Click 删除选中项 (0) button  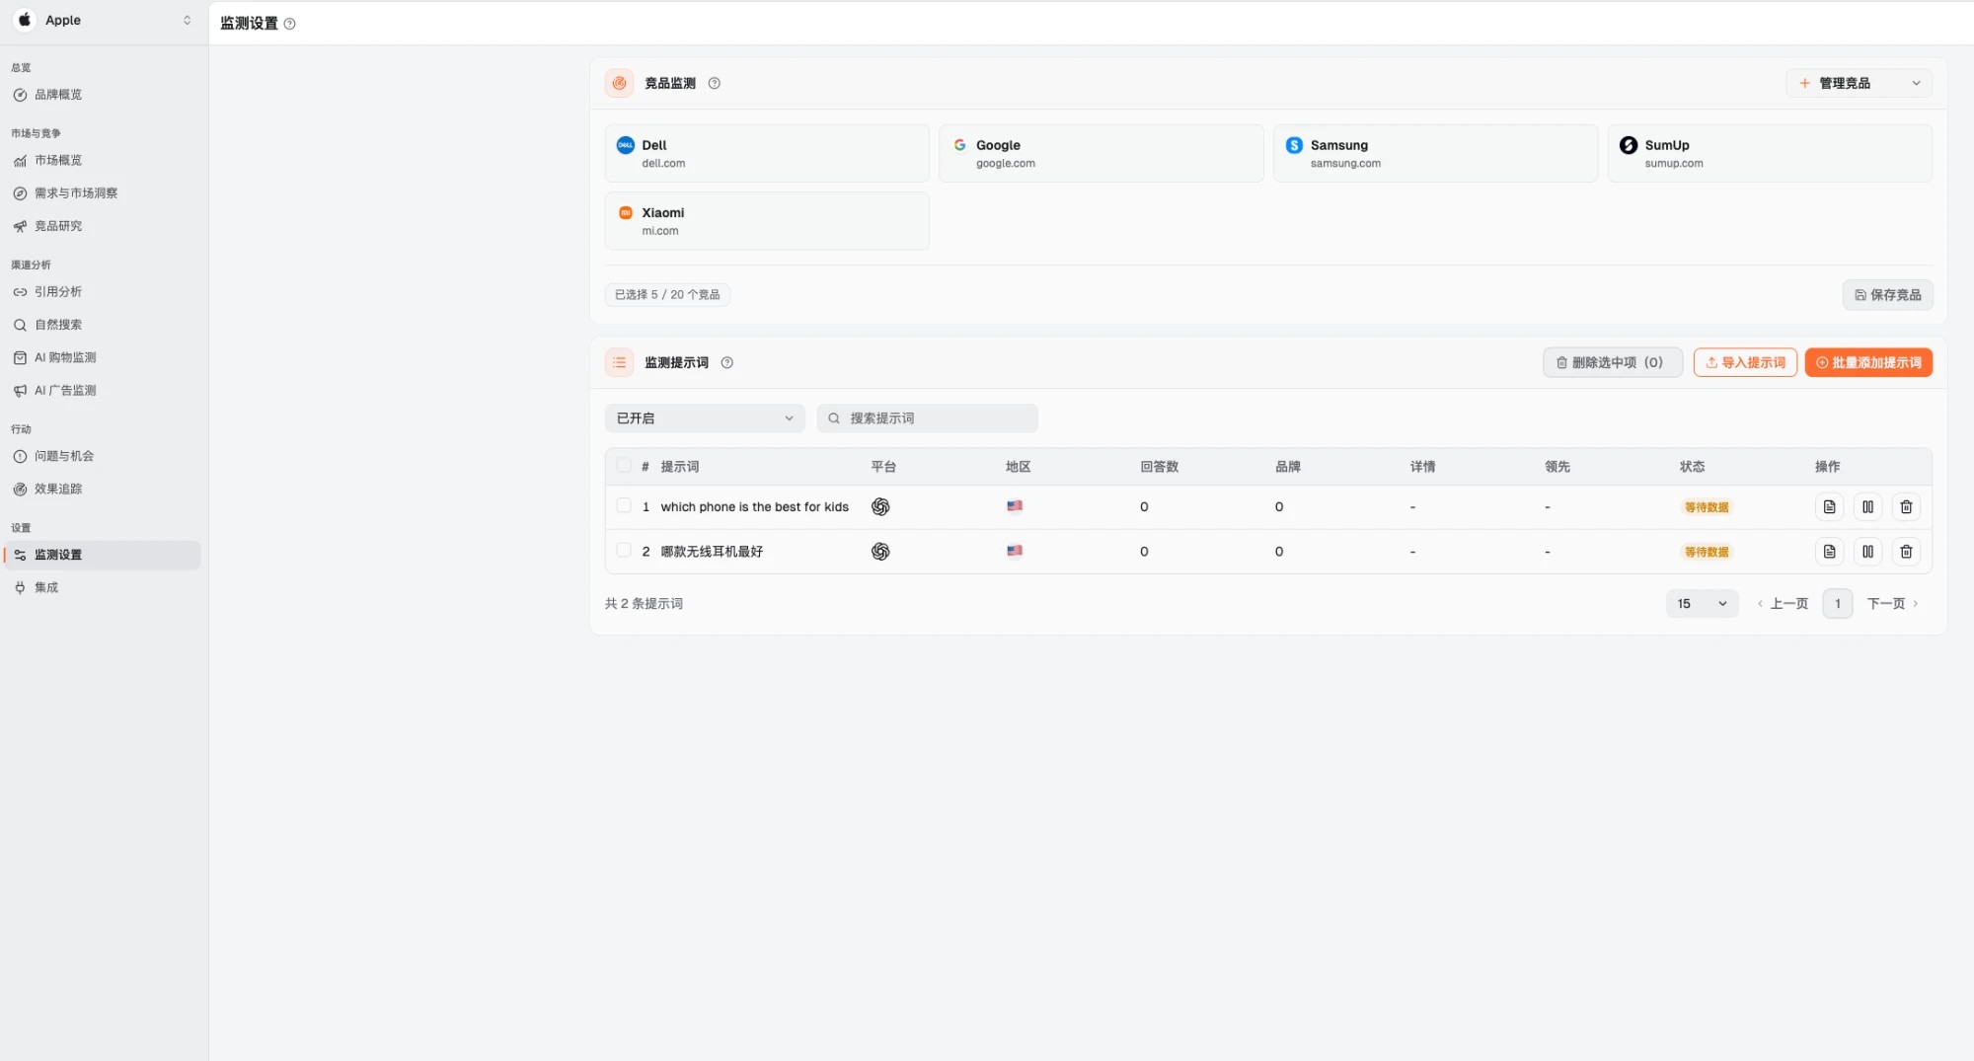pos(1613,362)
